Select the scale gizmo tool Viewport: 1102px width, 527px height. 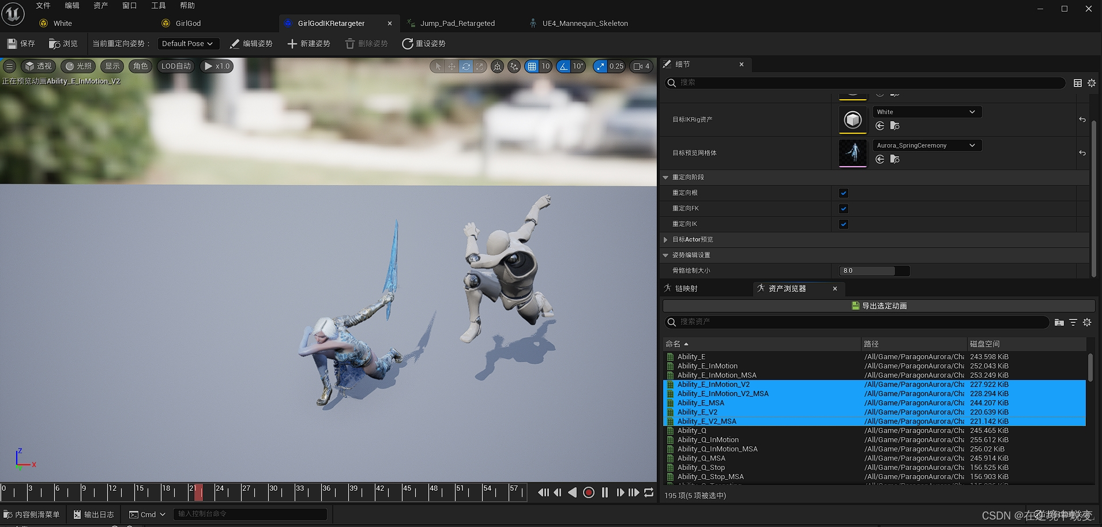click(x=480, y=66)
